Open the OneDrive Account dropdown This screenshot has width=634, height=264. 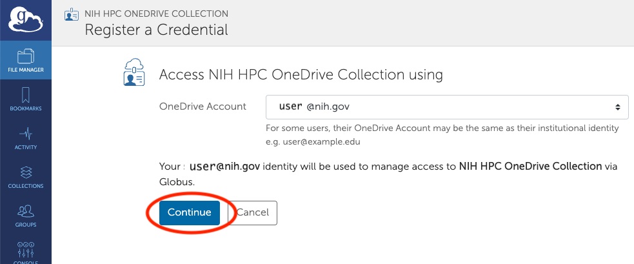pyautogui.click(x=447, y=107)
